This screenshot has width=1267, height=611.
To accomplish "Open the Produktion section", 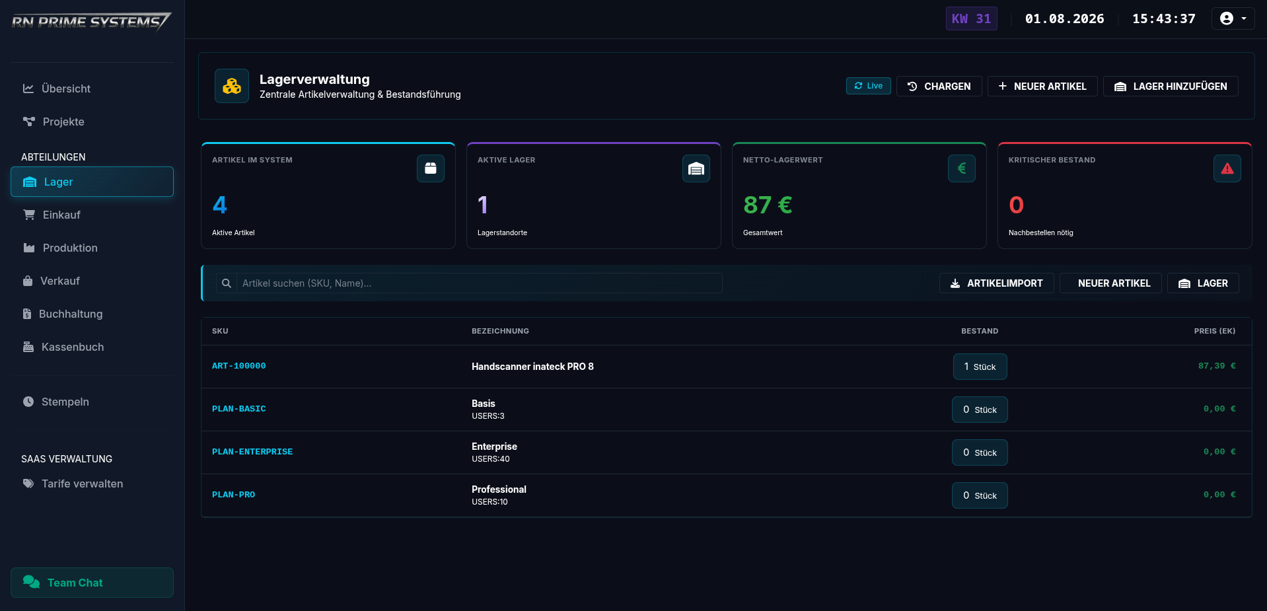I will tap(92, 248).
